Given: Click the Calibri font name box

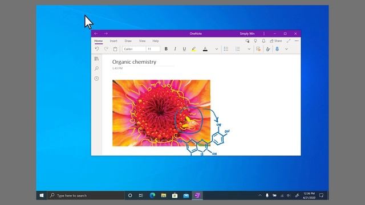Looking at the screenshot, I should click(135, 49).
